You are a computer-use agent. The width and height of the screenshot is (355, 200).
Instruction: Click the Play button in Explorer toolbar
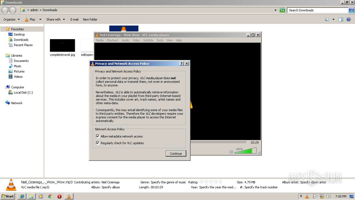pyautogui.click(x=30, y=19)
